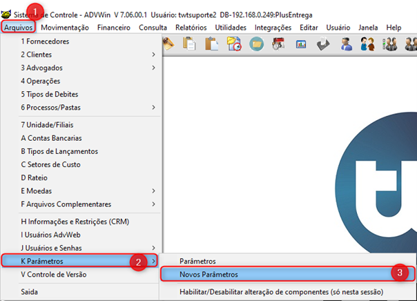Image resolution: width=417 pixels, height=301 pixels.
Task: Open H Informações e Restrições (CRM)
Action: [81, 222]
